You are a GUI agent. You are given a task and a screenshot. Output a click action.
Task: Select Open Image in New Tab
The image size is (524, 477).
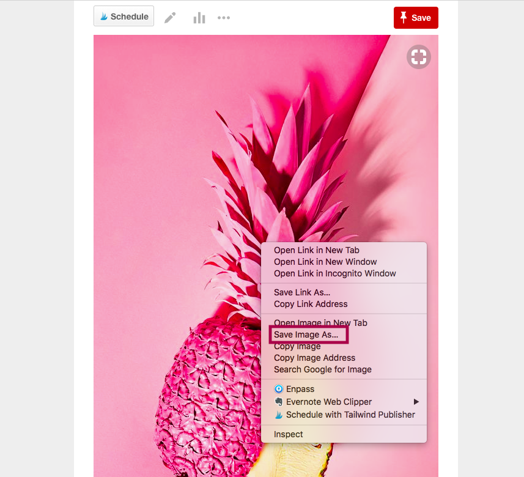pos(344,323)
